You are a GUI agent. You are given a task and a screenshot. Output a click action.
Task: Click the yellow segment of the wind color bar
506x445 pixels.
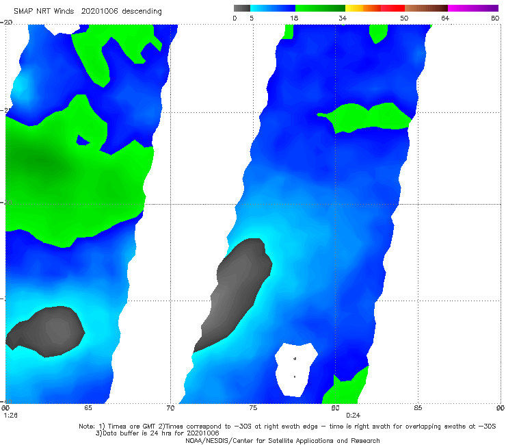click(354, 8)
